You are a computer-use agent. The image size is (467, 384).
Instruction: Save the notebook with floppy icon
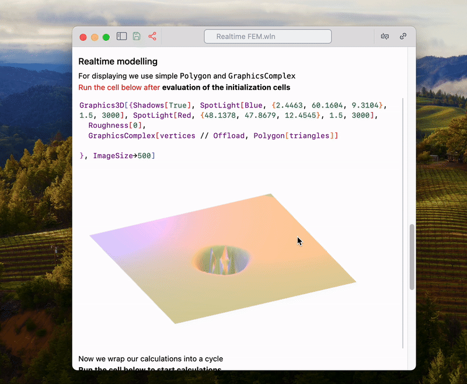[137, 36]
